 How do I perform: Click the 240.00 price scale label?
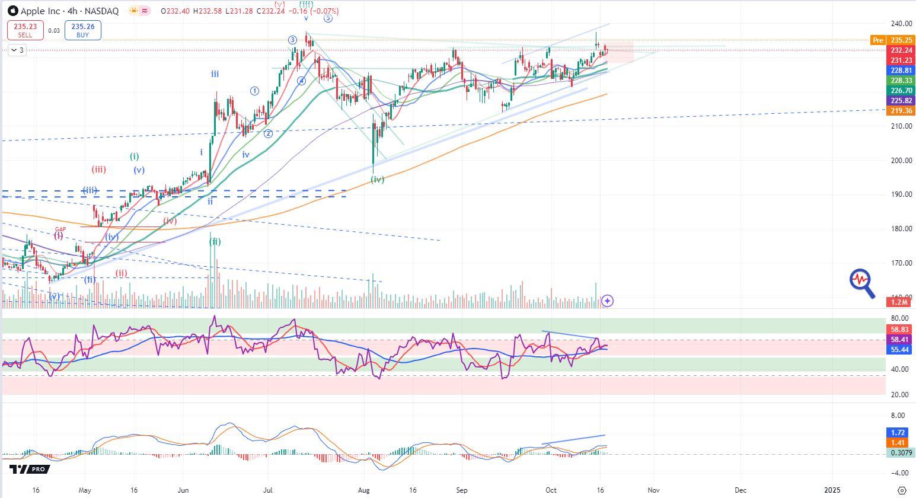(x=901, y=24)
